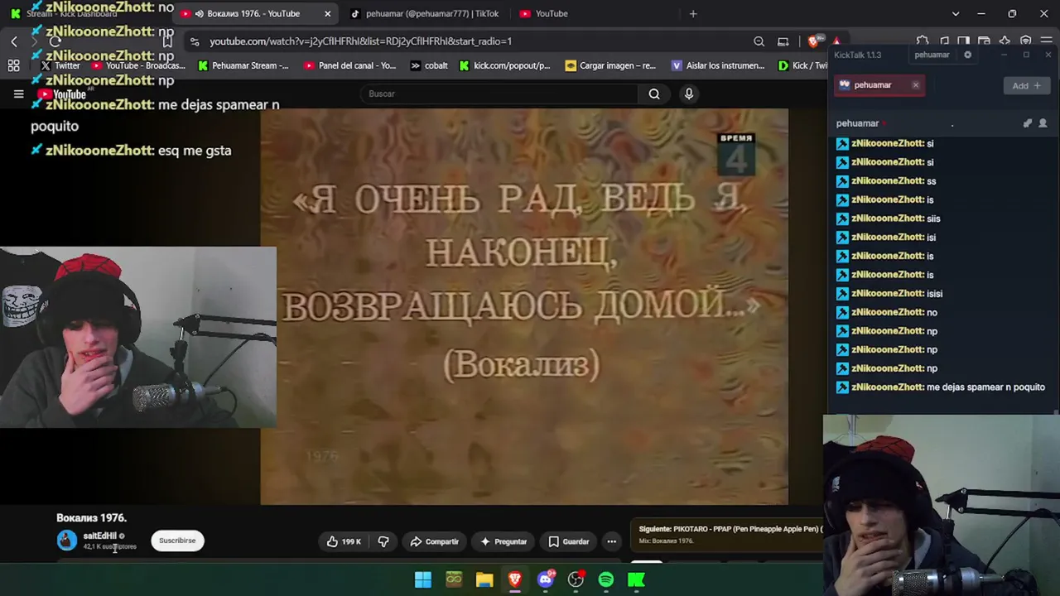Open the Kick / Twi bookmark

click(802, 65)
